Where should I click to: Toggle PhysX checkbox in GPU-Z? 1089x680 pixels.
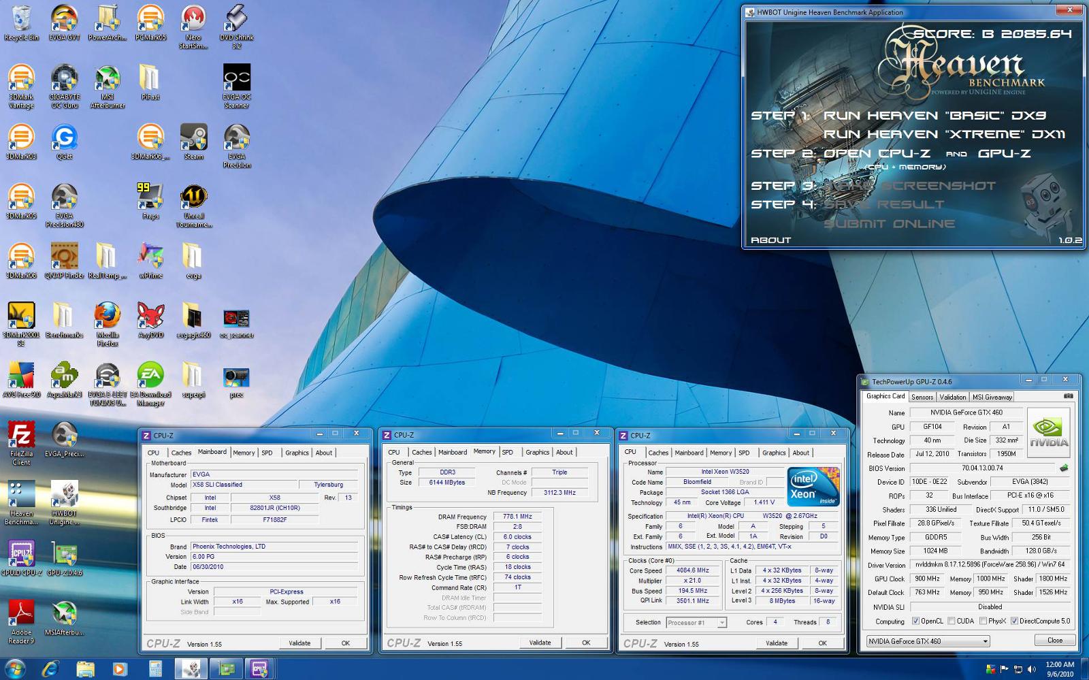983,621
